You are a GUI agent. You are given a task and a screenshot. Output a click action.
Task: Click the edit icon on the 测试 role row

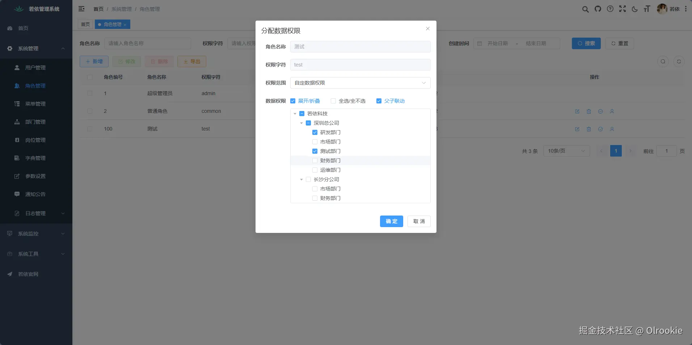pos(577,129)
